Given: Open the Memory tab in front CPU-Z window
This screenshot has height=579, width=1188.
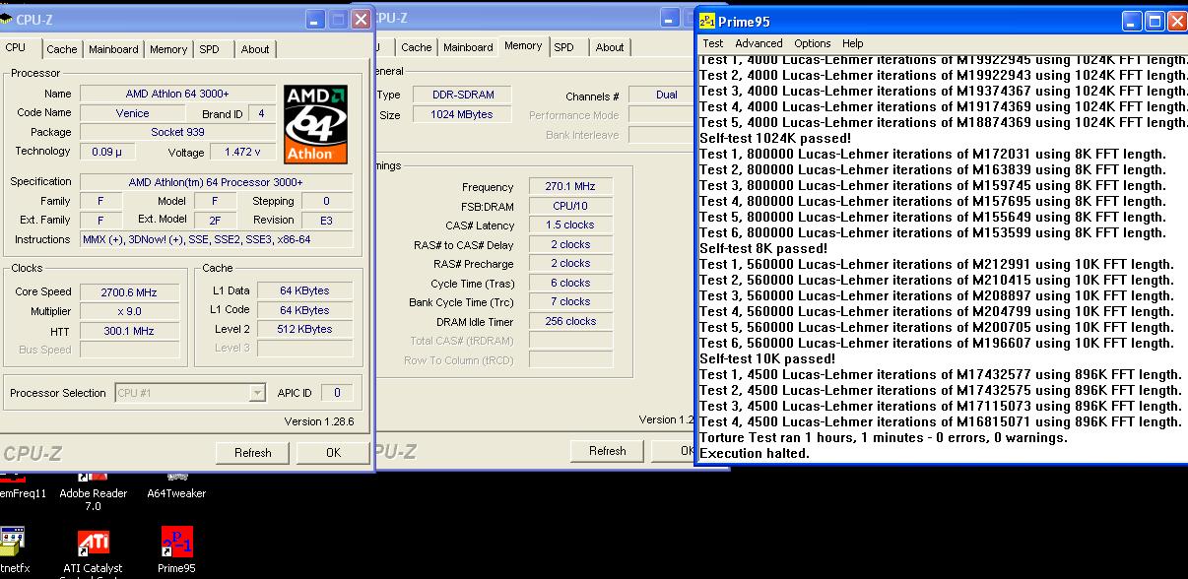Looking at the screenshot, I should pos(168,49).
